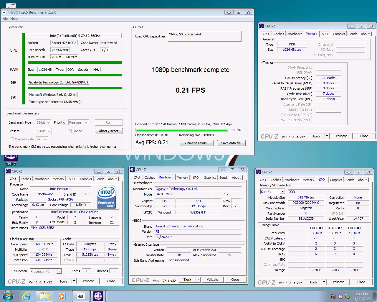Click the volume muted tray icon
The width and height of the screenshot is (377, 302).
[340, 297]
